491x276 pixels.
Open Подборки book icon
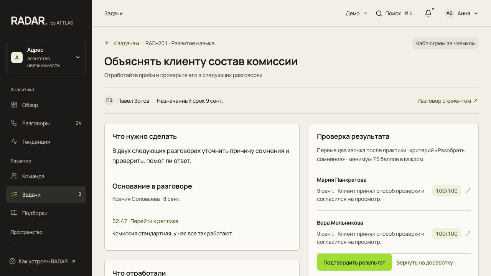pyautogui.click(x=14, y=213)
